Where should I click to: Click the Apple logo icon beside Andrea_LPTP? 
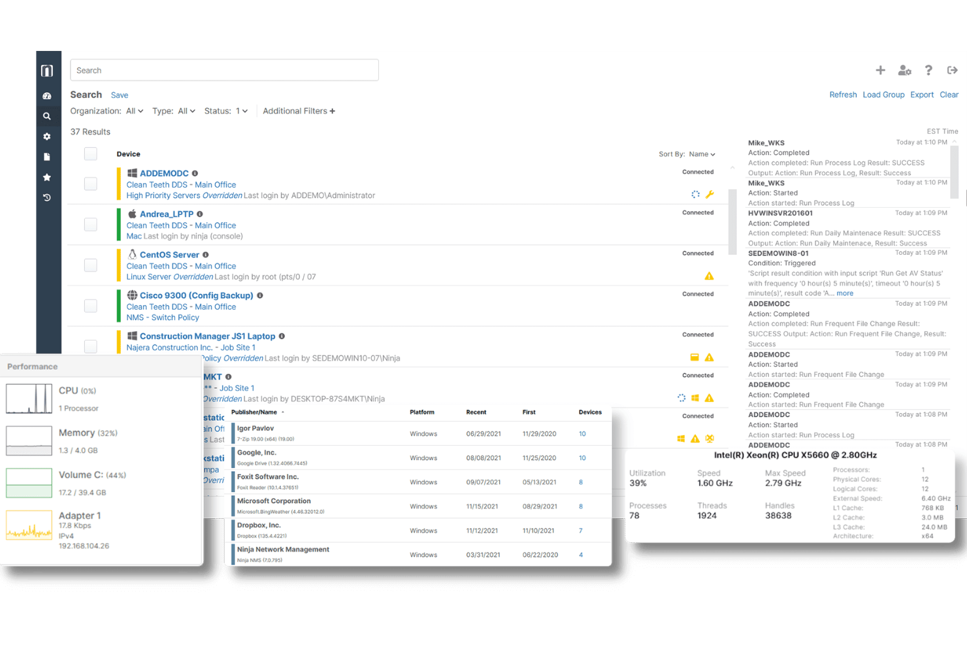tap(132, 214)
